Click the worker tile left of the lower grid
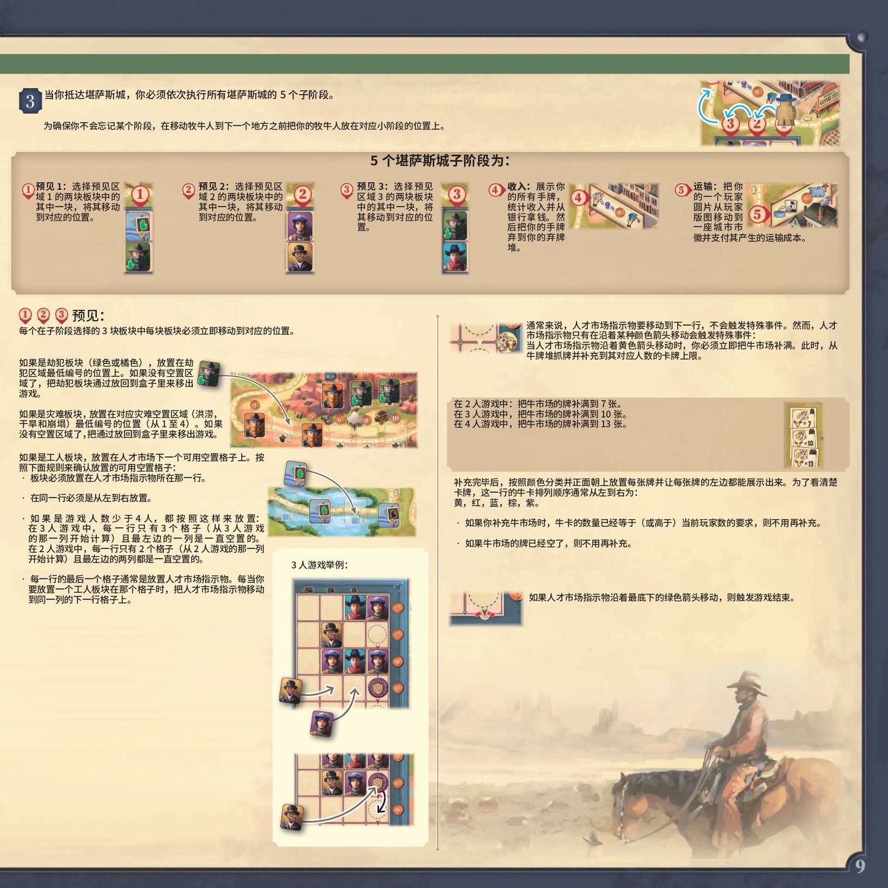 [x=291, y=818]
